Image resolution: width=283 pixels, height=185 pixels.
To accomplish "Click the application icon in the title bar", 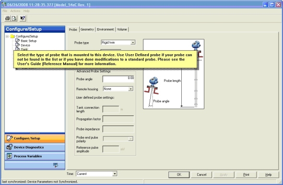I will (4, 4).
